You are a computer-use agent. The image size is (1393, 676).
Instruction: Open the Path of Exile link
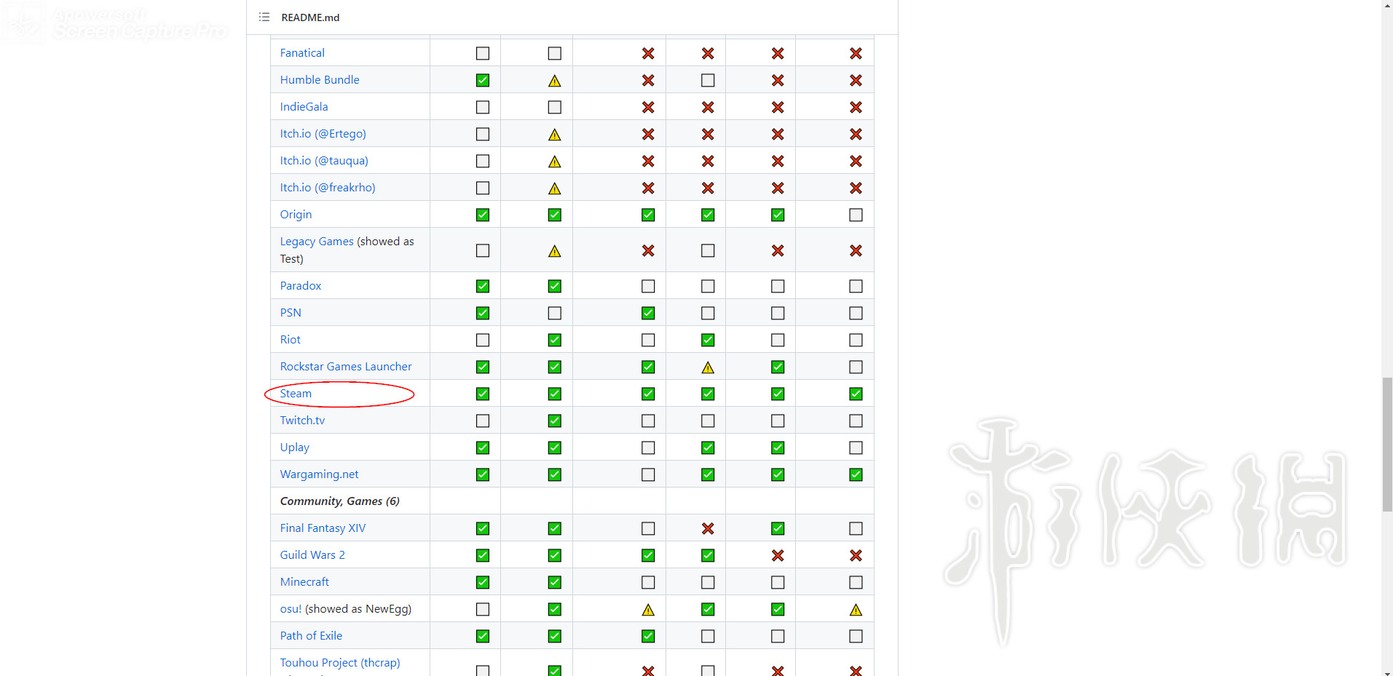(x=311, y=635)
